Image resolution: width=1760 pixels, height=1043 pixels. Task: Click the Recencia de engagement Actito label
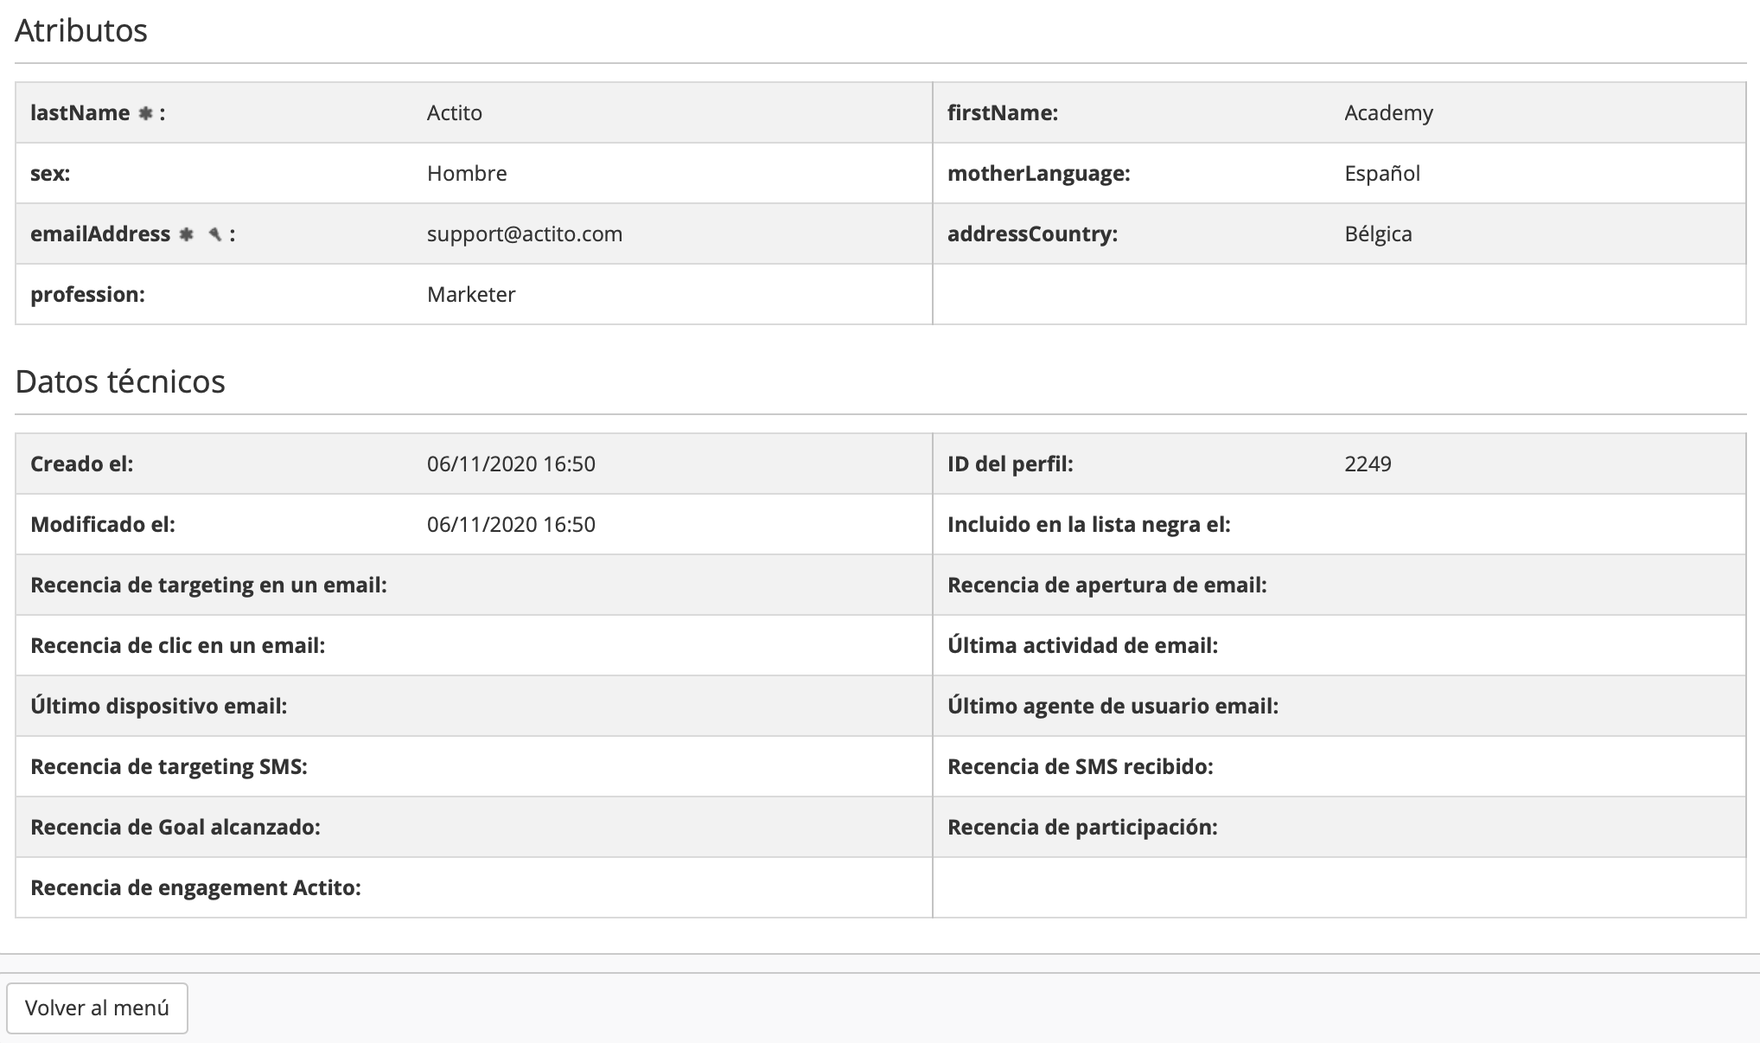[x=195, y=888]
